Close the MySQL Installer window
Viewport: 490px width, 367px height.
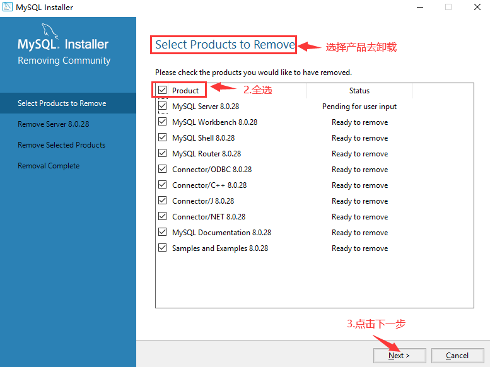[x=477, y=7]
